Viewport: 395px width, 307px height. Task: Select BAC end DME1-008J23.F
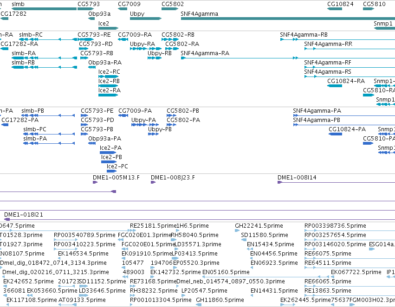(153, 182)
